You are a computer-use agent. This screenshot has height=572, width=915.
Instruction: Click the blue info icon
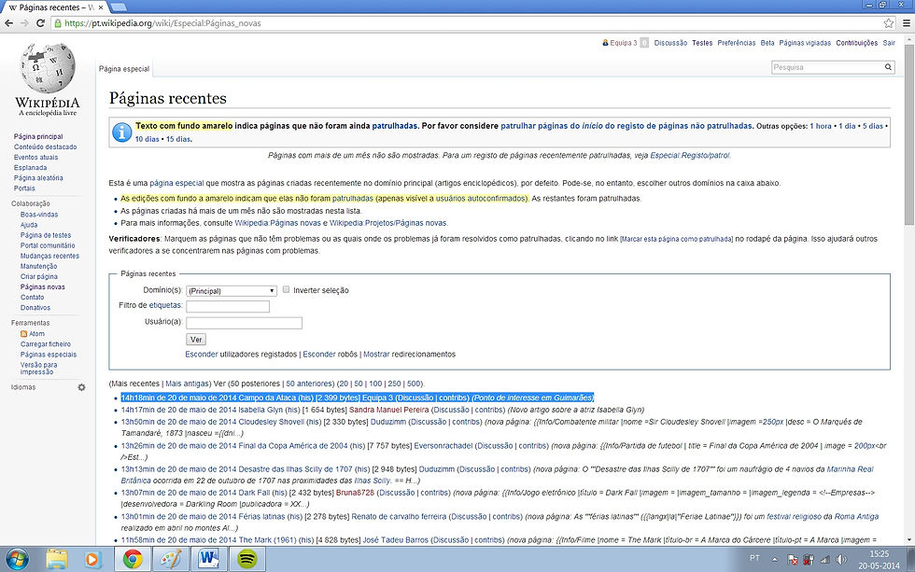click(121, 133)
